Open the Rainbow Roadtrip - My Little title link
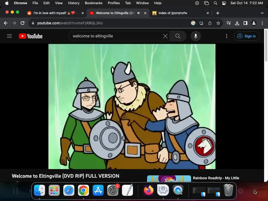268x201 pixels. 216,178
